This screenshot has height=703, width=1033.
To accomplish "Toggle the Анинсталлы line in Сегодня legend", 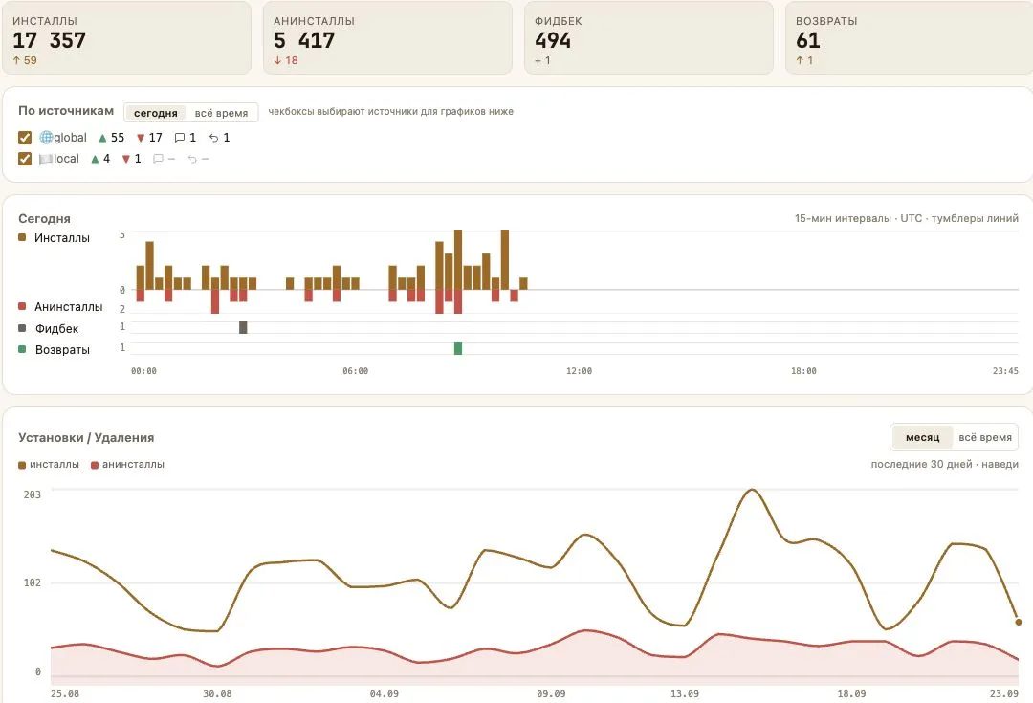I will pyautogui.click(x=60, y=307).
